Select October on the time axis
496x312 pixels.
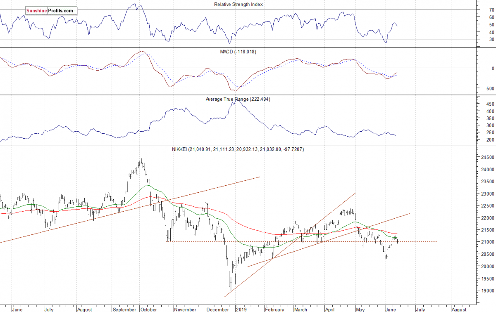(148, 309)
